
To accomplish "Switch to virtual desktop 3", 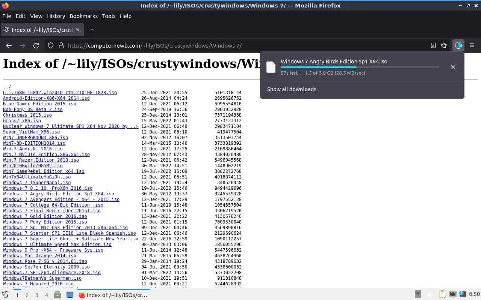I will click(x=36, y=295).
